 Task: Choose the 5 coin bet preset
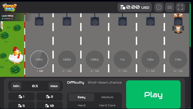[x=22, y=105]
